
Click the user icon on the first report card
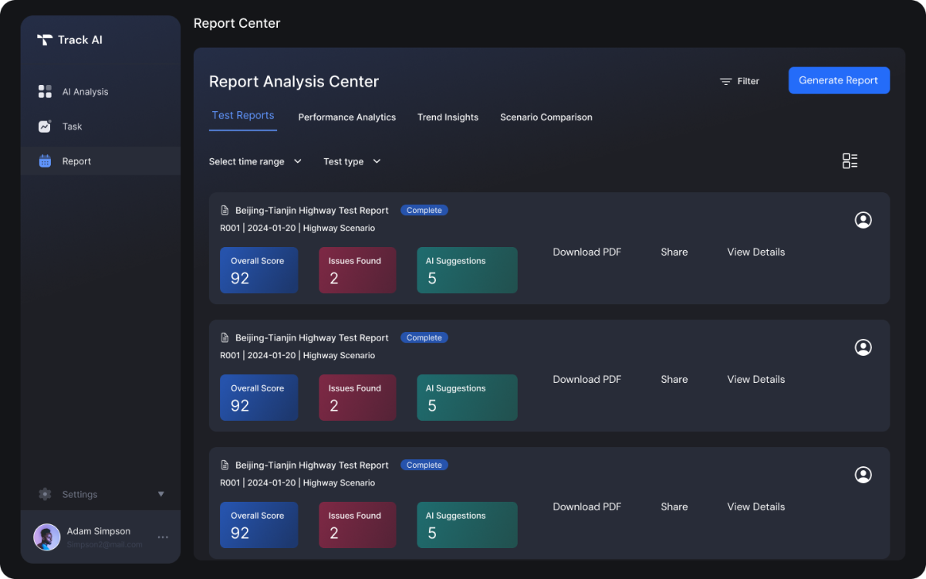[863, 220]
